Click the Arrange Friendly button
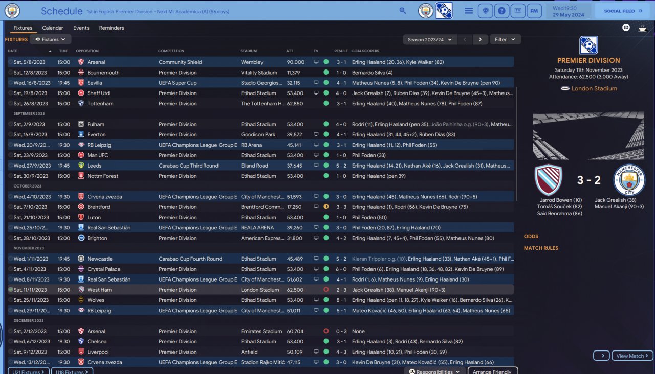 point(492,371)
